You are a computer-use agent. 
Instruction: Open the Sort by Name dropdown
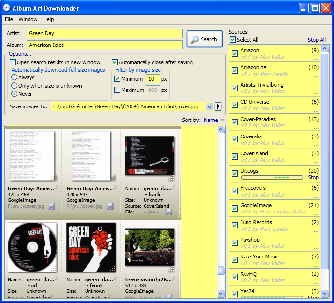point(214,120)
